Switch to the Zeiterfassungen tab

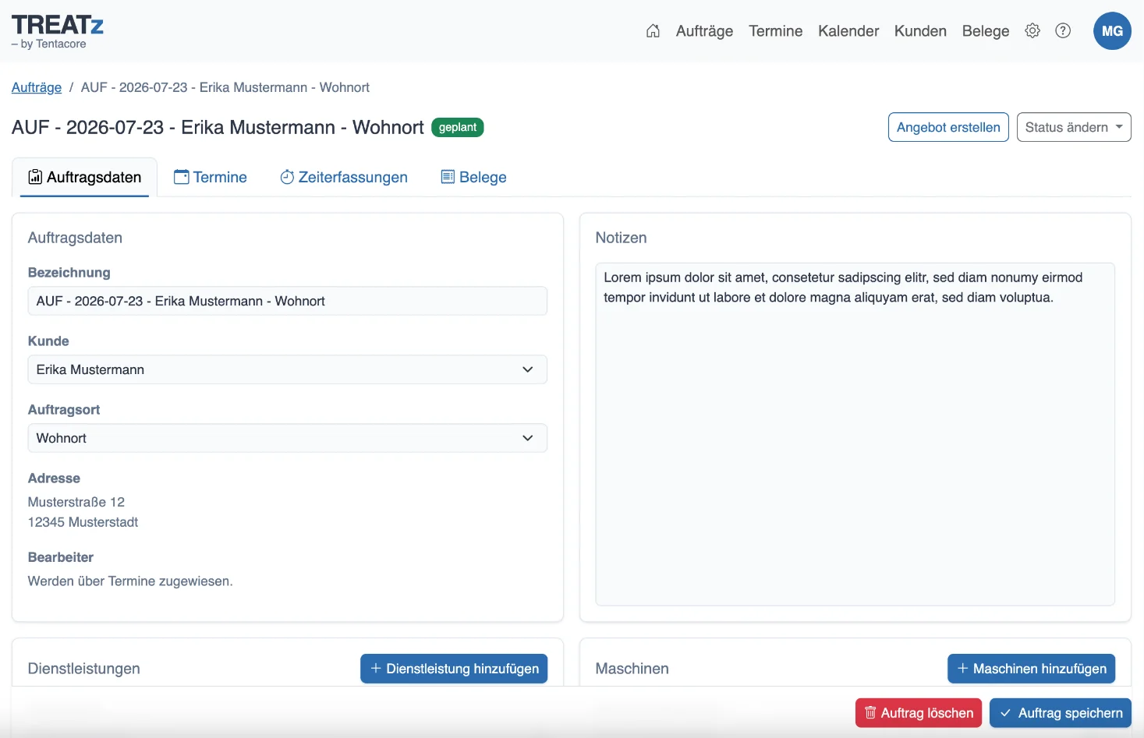pyautogui.click(x=344, y=177)
